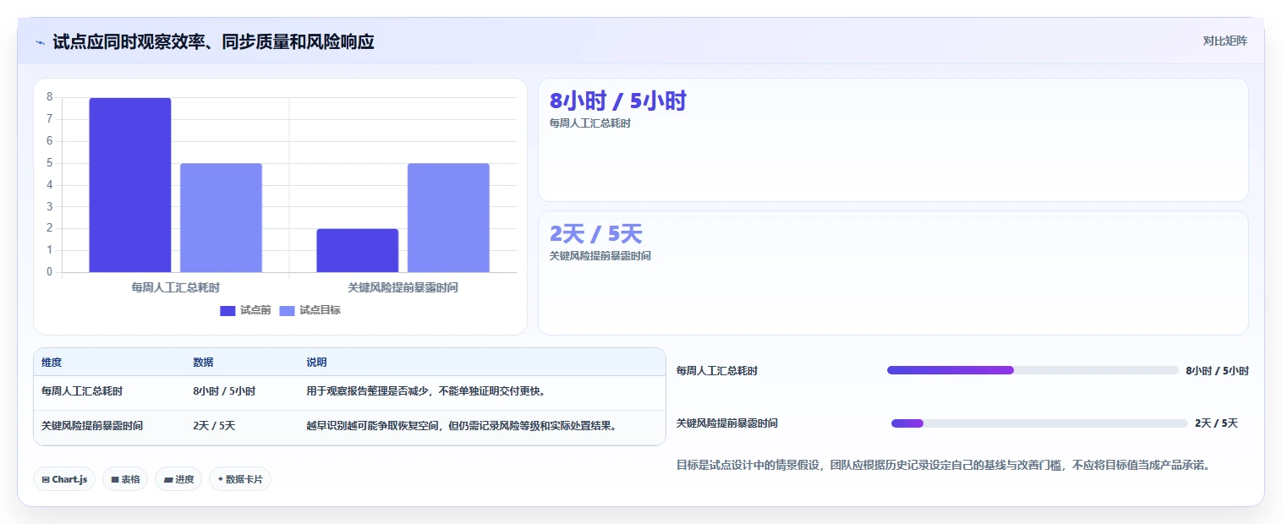Click the lightning icon beside the title

(40, 42)
